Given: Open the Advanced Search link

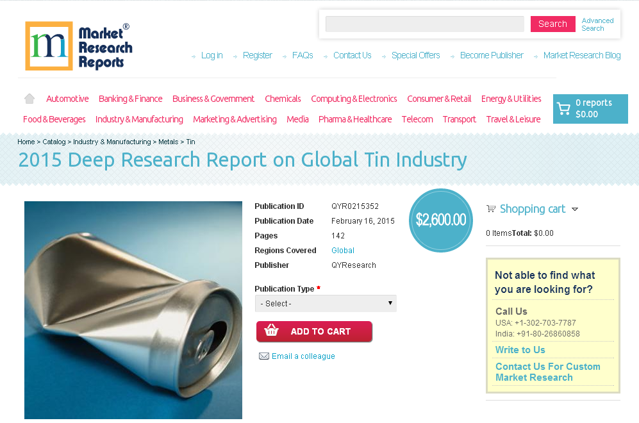Looking at the screenshot, I should (x=597, y=24).
